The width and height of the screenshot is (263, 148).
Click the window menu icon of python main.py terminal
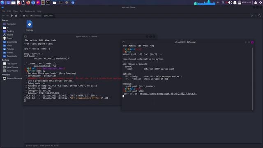25,37
